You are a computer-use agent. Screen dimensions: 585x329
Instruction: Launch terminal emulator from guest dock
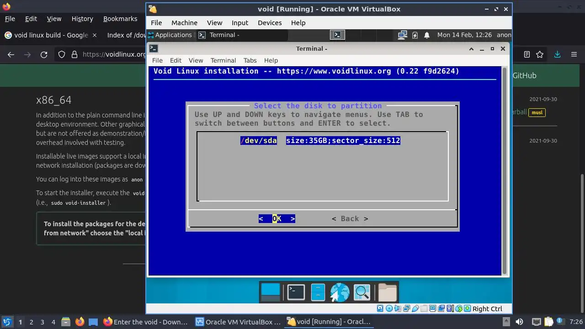pyautogui.click(x=296, y=292)
